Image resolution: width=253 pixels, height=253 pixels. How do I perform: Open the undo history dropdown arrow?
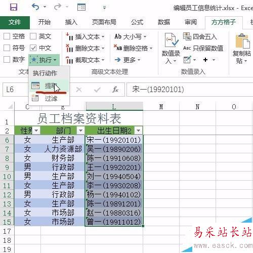[45, 7]
